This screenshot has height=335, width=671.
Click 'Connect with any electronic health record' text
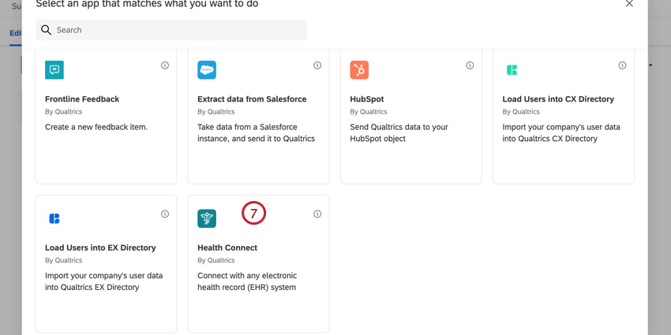click(247, 281)
